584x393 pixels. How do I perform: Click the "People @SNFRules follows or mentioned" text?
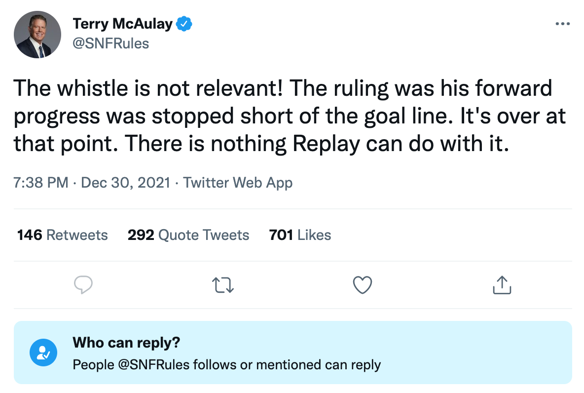click(x=197, y=365)
